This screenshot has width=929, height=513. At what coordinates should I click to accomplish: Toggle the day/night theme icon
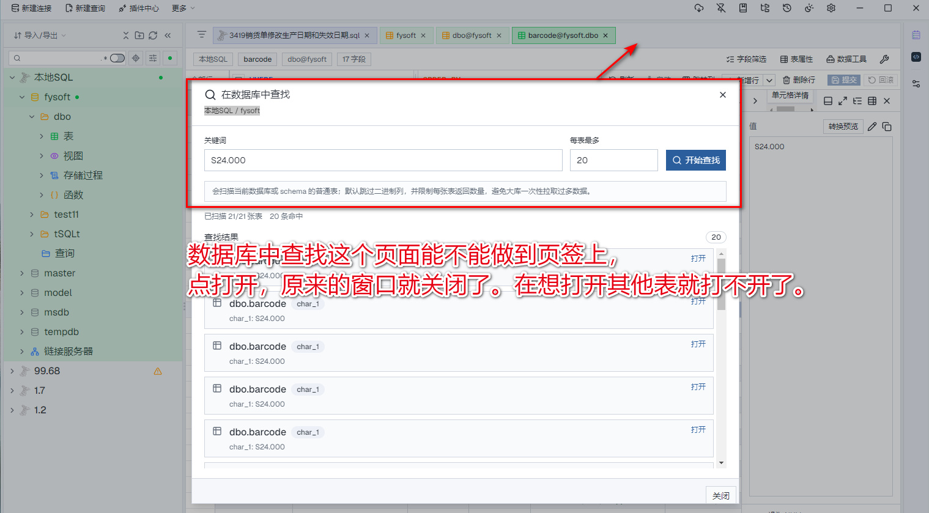click(809, 8)
